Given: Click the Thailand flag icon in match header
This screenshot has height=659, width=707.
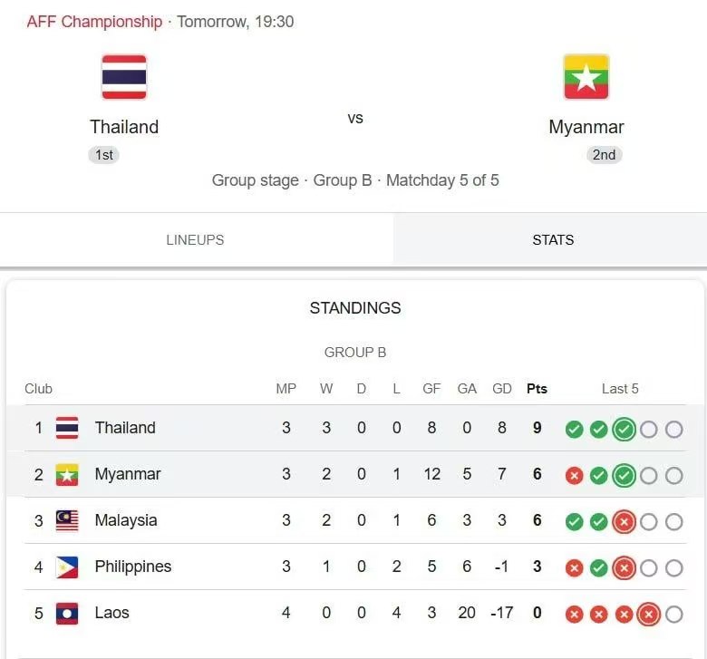Looking at the screenshot, I should coord(124,77).
